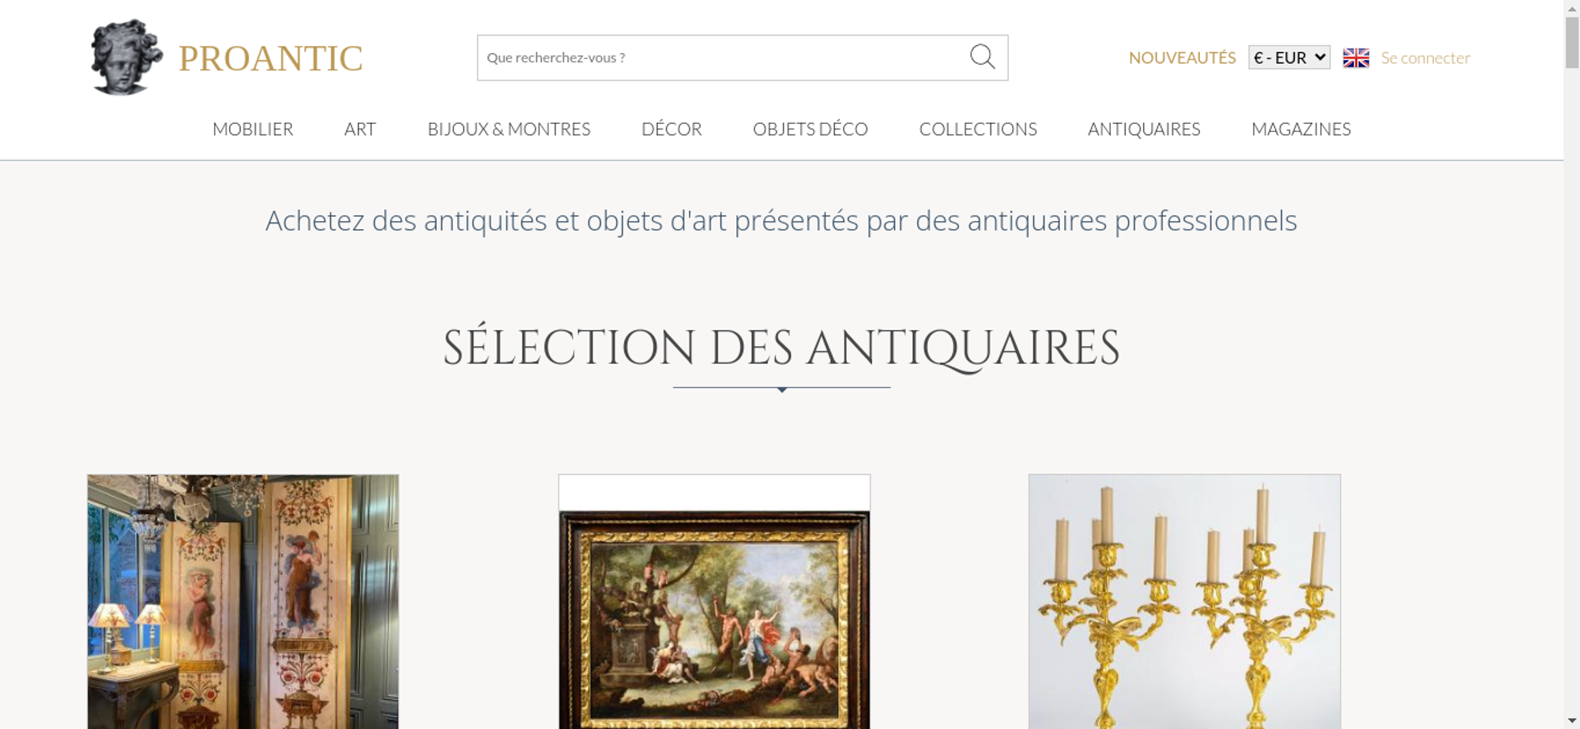Click the Se connecter link
This screenshot has height=729, width=1580.
1425,58
